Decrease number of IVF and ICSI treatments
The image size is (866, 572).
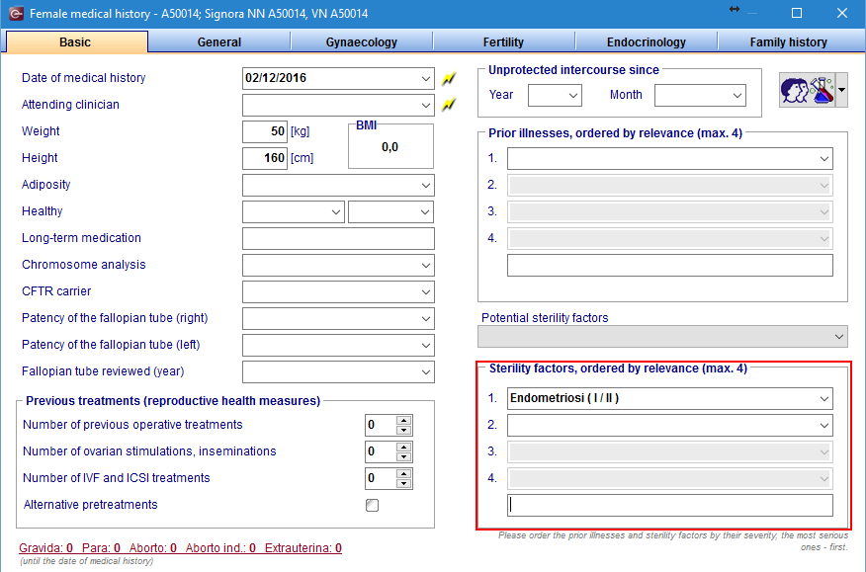click(403, 483)
